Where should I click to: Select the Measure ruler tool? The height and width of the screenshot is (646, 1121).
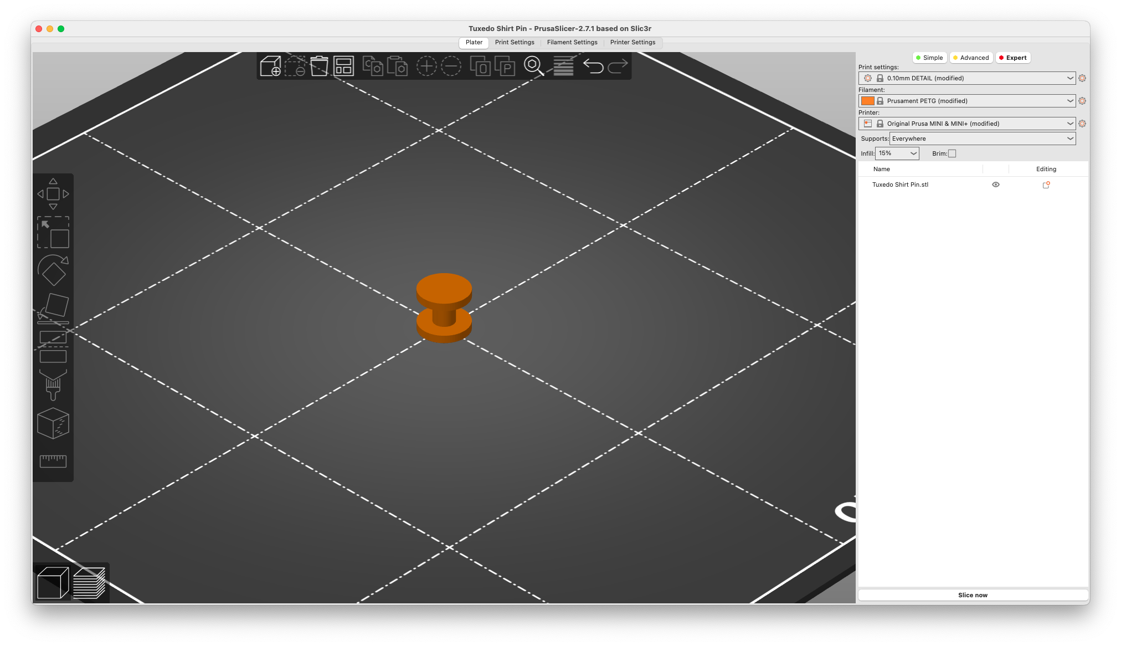[53, 461]
